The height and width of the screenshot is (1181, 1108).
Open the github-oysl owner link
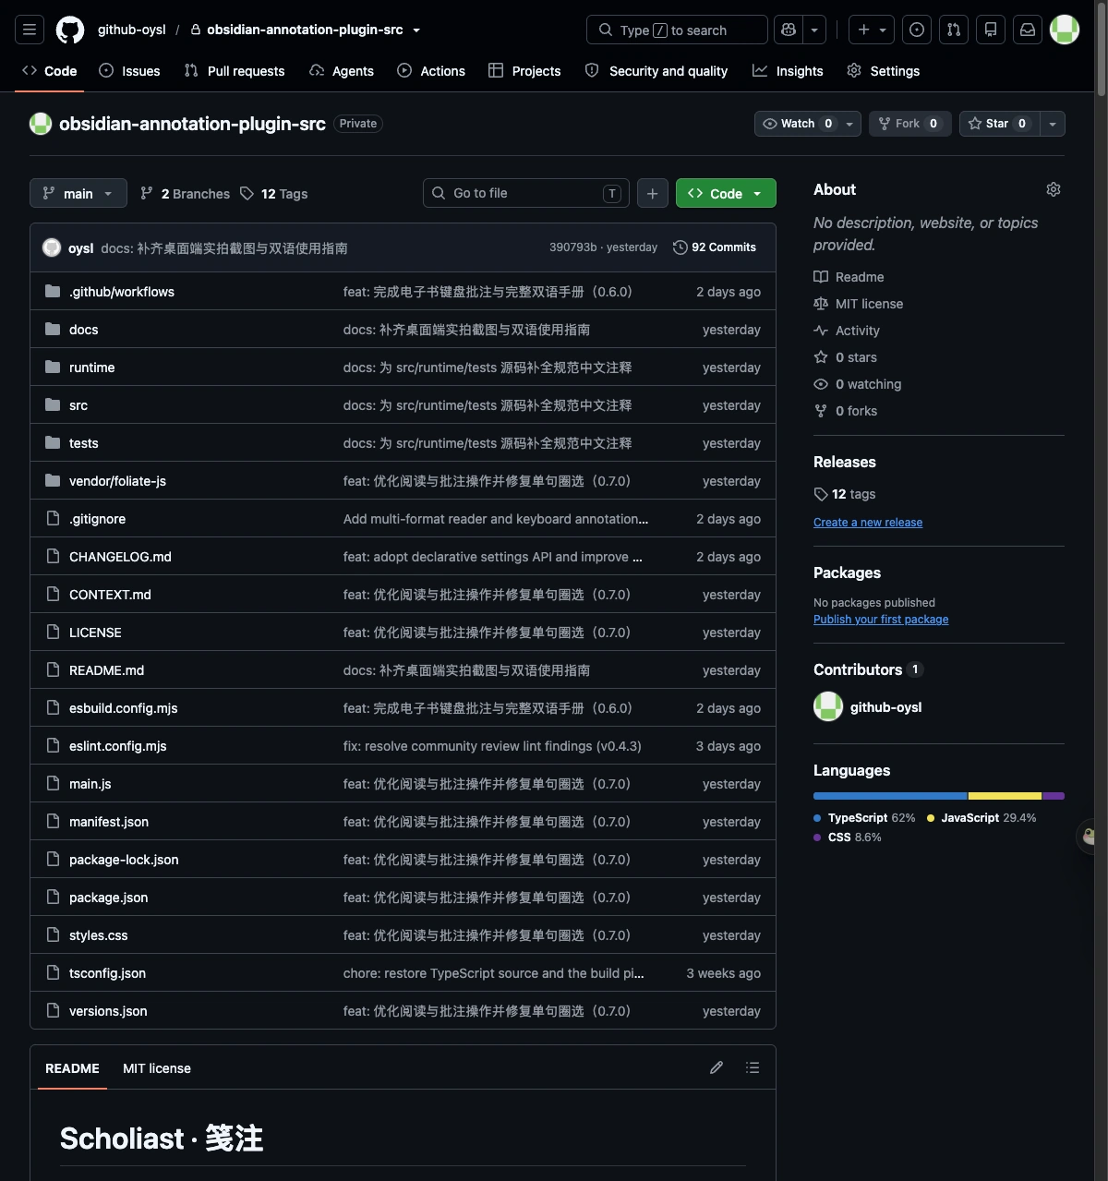click(132, 30)
